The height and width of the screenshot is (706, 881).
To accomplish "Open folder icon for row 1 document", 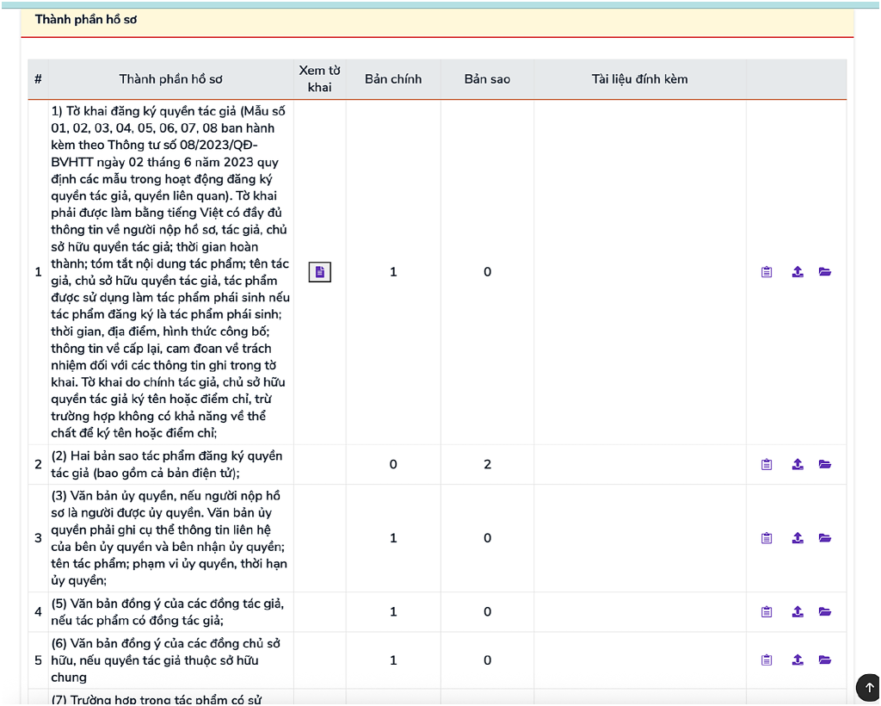I will tap(825, 272).
